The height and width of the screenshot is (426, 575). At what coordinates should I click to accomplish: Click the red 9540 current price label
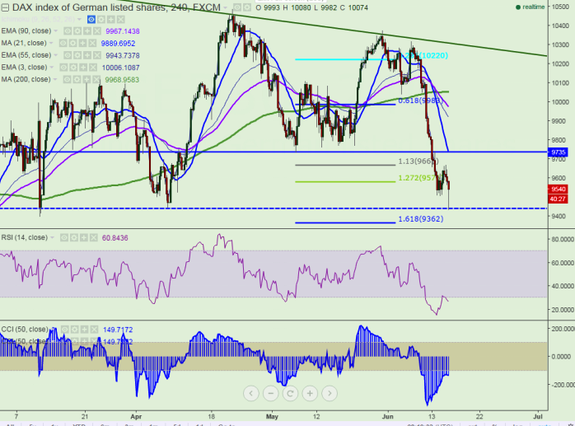(559, 189)
